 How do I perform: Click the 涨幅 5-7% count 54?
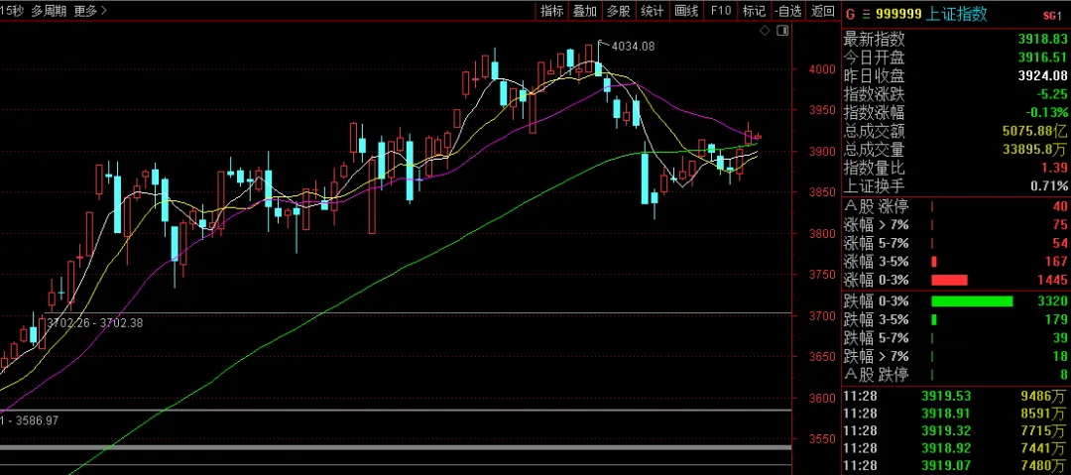tap(1059, 243)
